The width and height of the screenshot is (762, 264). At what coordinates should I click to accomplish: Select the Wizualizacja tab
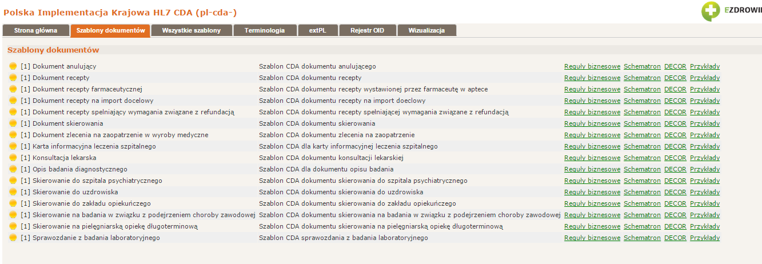tap(426, 31)
